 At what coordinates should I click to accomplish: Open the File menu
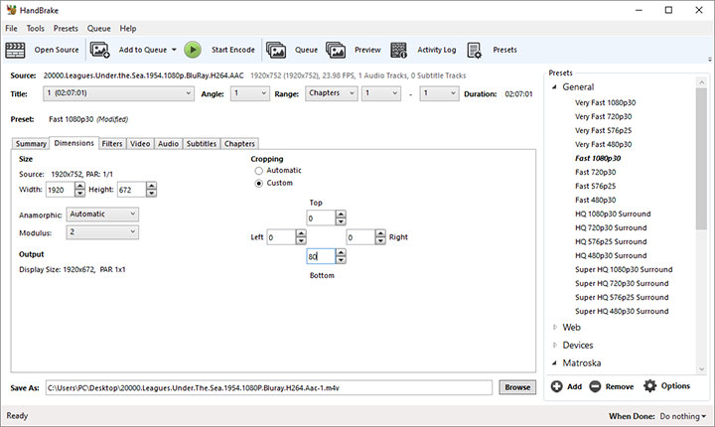(x=11, y=28)
